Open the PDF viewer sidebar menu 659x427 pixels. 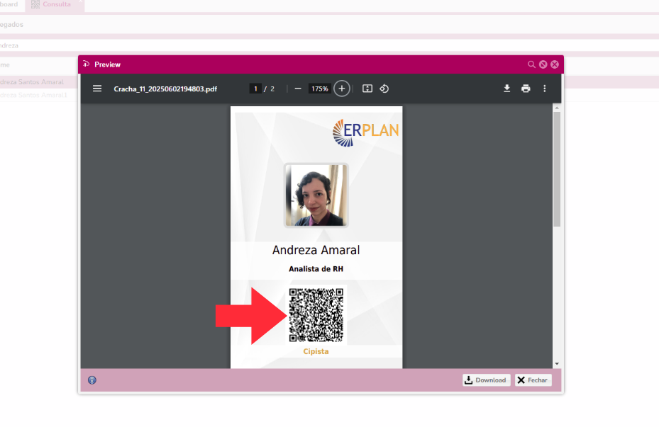(x=97, y=89)
